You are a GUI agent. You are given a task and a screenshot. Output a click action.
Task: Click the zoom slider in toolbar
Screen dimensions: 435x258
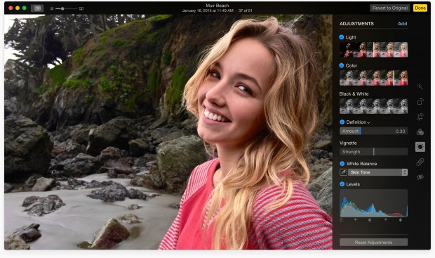tap(67, 8)
